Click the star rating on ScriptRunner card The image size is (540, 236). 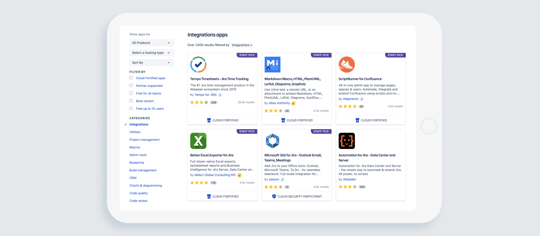pyautogui.click(x=348, y=106)
